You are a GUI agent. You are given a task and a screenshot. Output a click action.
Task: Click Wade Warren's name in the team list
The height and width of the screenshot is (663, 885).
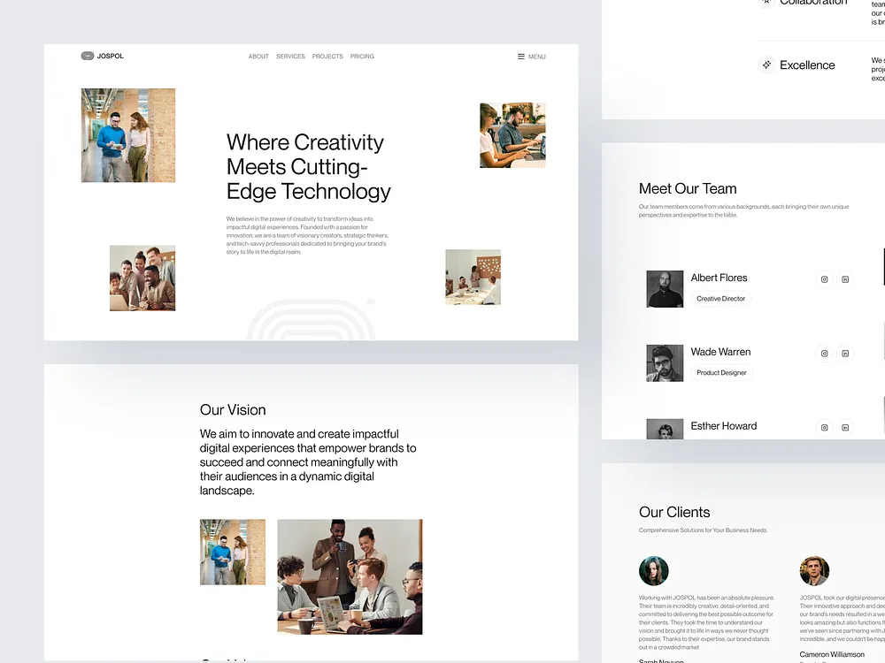(x=720, y=352)
